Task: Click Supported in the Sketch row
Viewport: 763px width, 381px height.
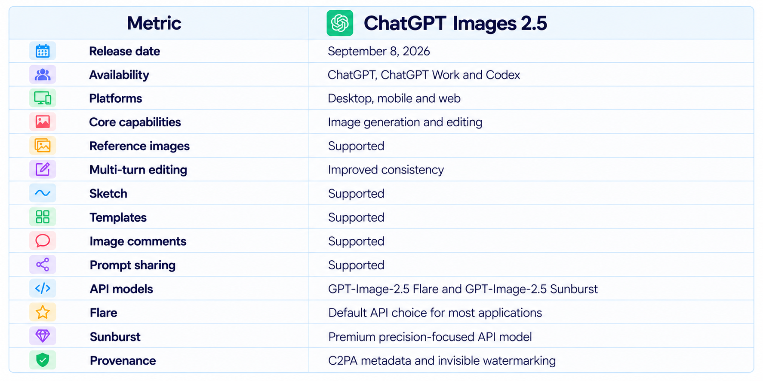Action: click(356, 194)
